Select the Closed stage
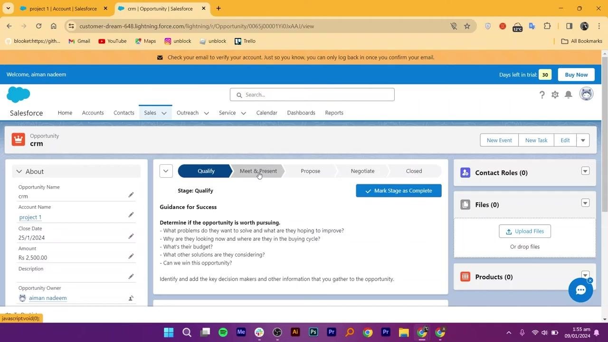Image resolution: width=608 pixels, height=342 pixels. click(414, 171)
